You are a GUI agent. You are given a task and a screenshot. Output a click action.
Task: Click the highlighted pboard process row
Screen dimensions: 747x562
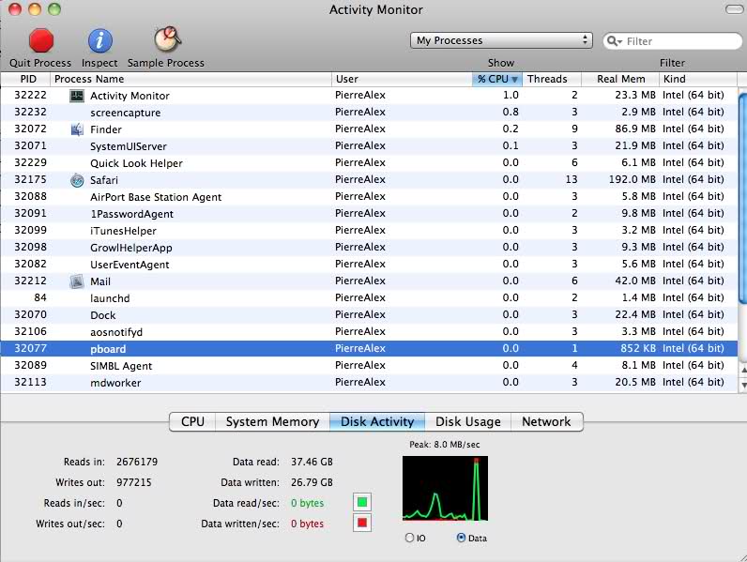point(369,349)
